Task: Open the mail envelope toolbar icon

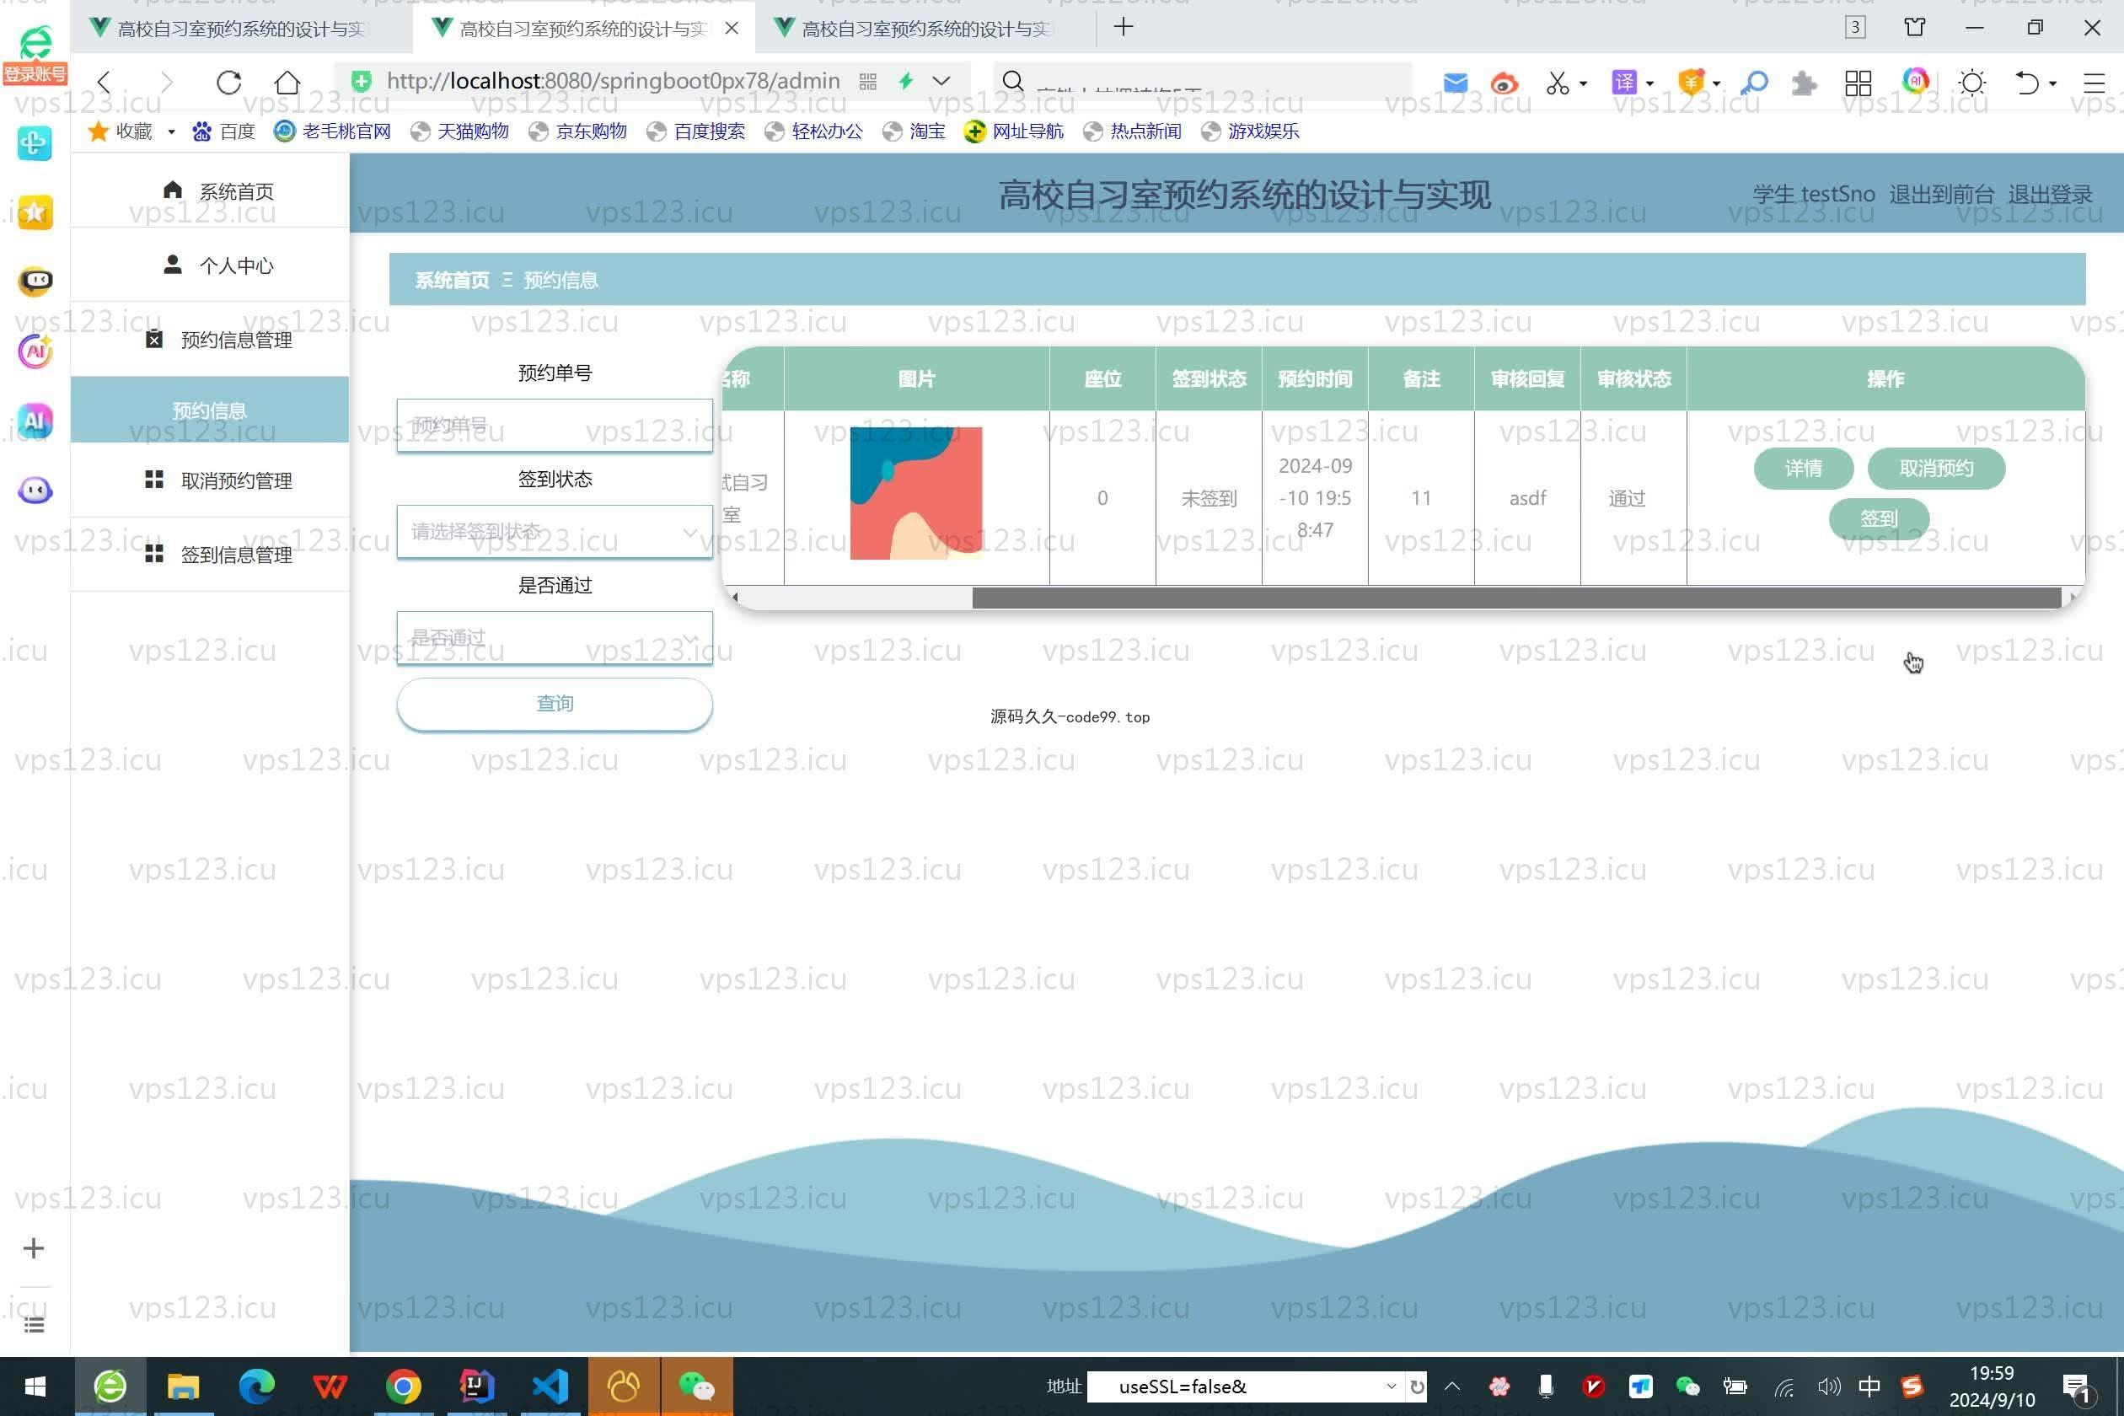Action: (x=1455, y=83)
